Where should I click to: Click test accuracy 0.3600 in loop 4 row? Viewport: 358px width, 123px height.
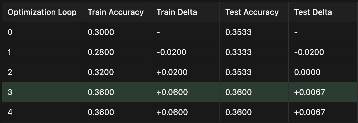(x=238, y=112)
